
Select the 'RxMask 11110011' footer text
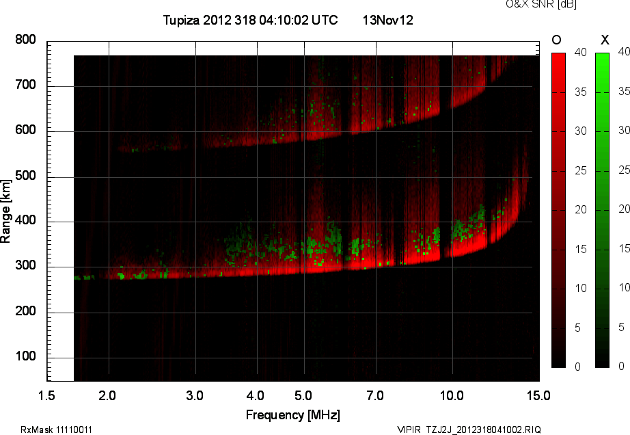(56, 430)
